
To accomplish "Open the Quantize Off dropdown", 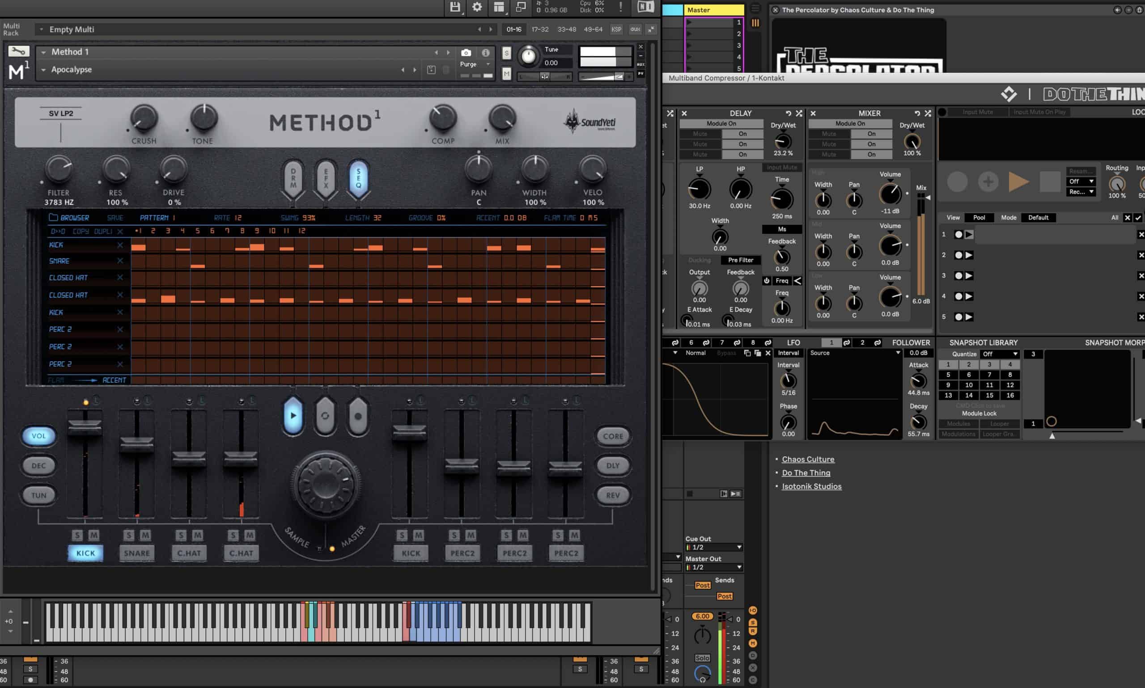I will tap(1000, 354).
